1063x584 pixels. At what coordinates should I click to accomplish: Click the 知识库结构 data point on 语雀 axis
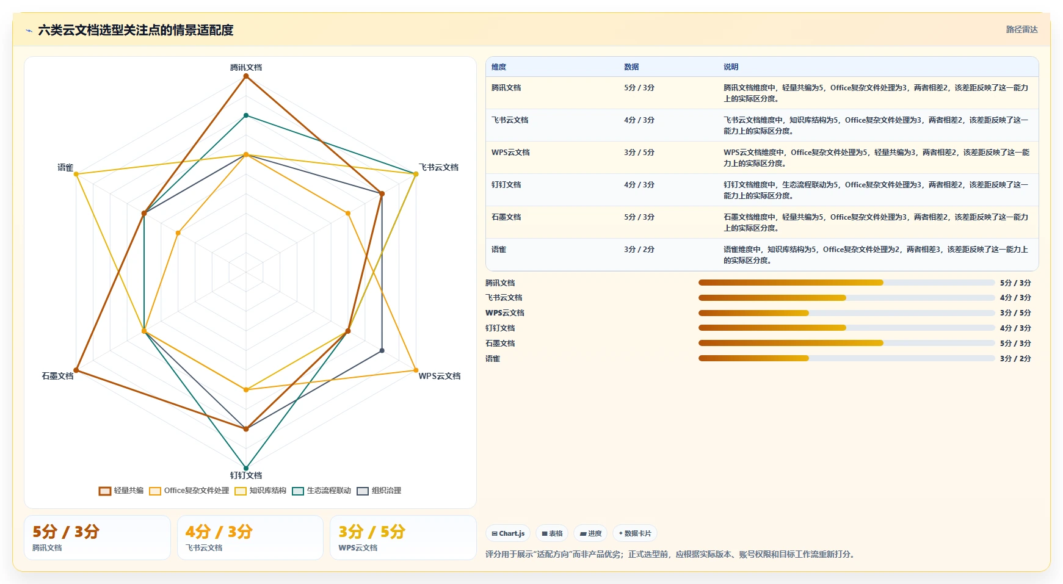click(76, 175)
